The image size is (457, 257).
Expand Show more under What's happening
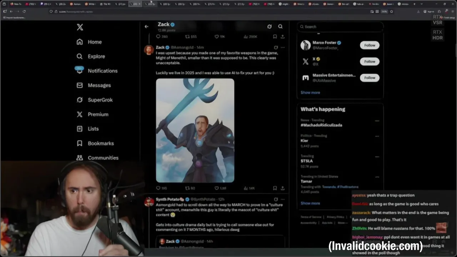coord(310,203)
